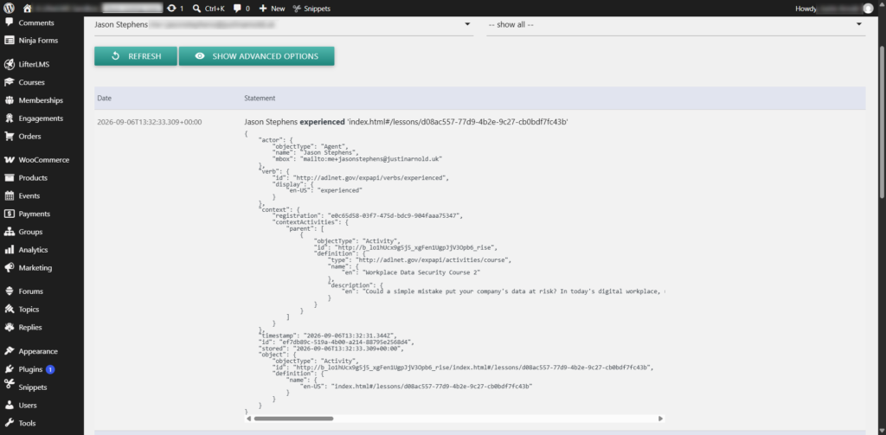Click the registration ID value in JSON
886x435 pixels.
[x=395, y=216]
